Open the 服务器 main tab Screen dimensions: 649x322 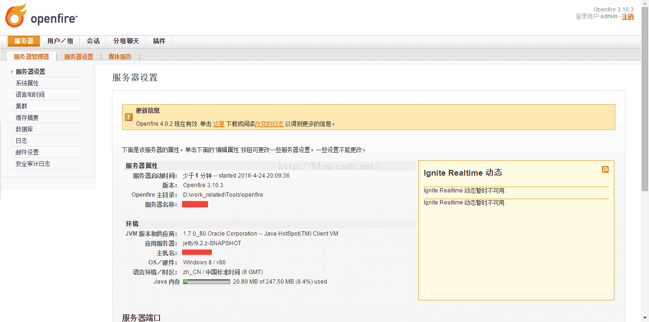[24, 41]
